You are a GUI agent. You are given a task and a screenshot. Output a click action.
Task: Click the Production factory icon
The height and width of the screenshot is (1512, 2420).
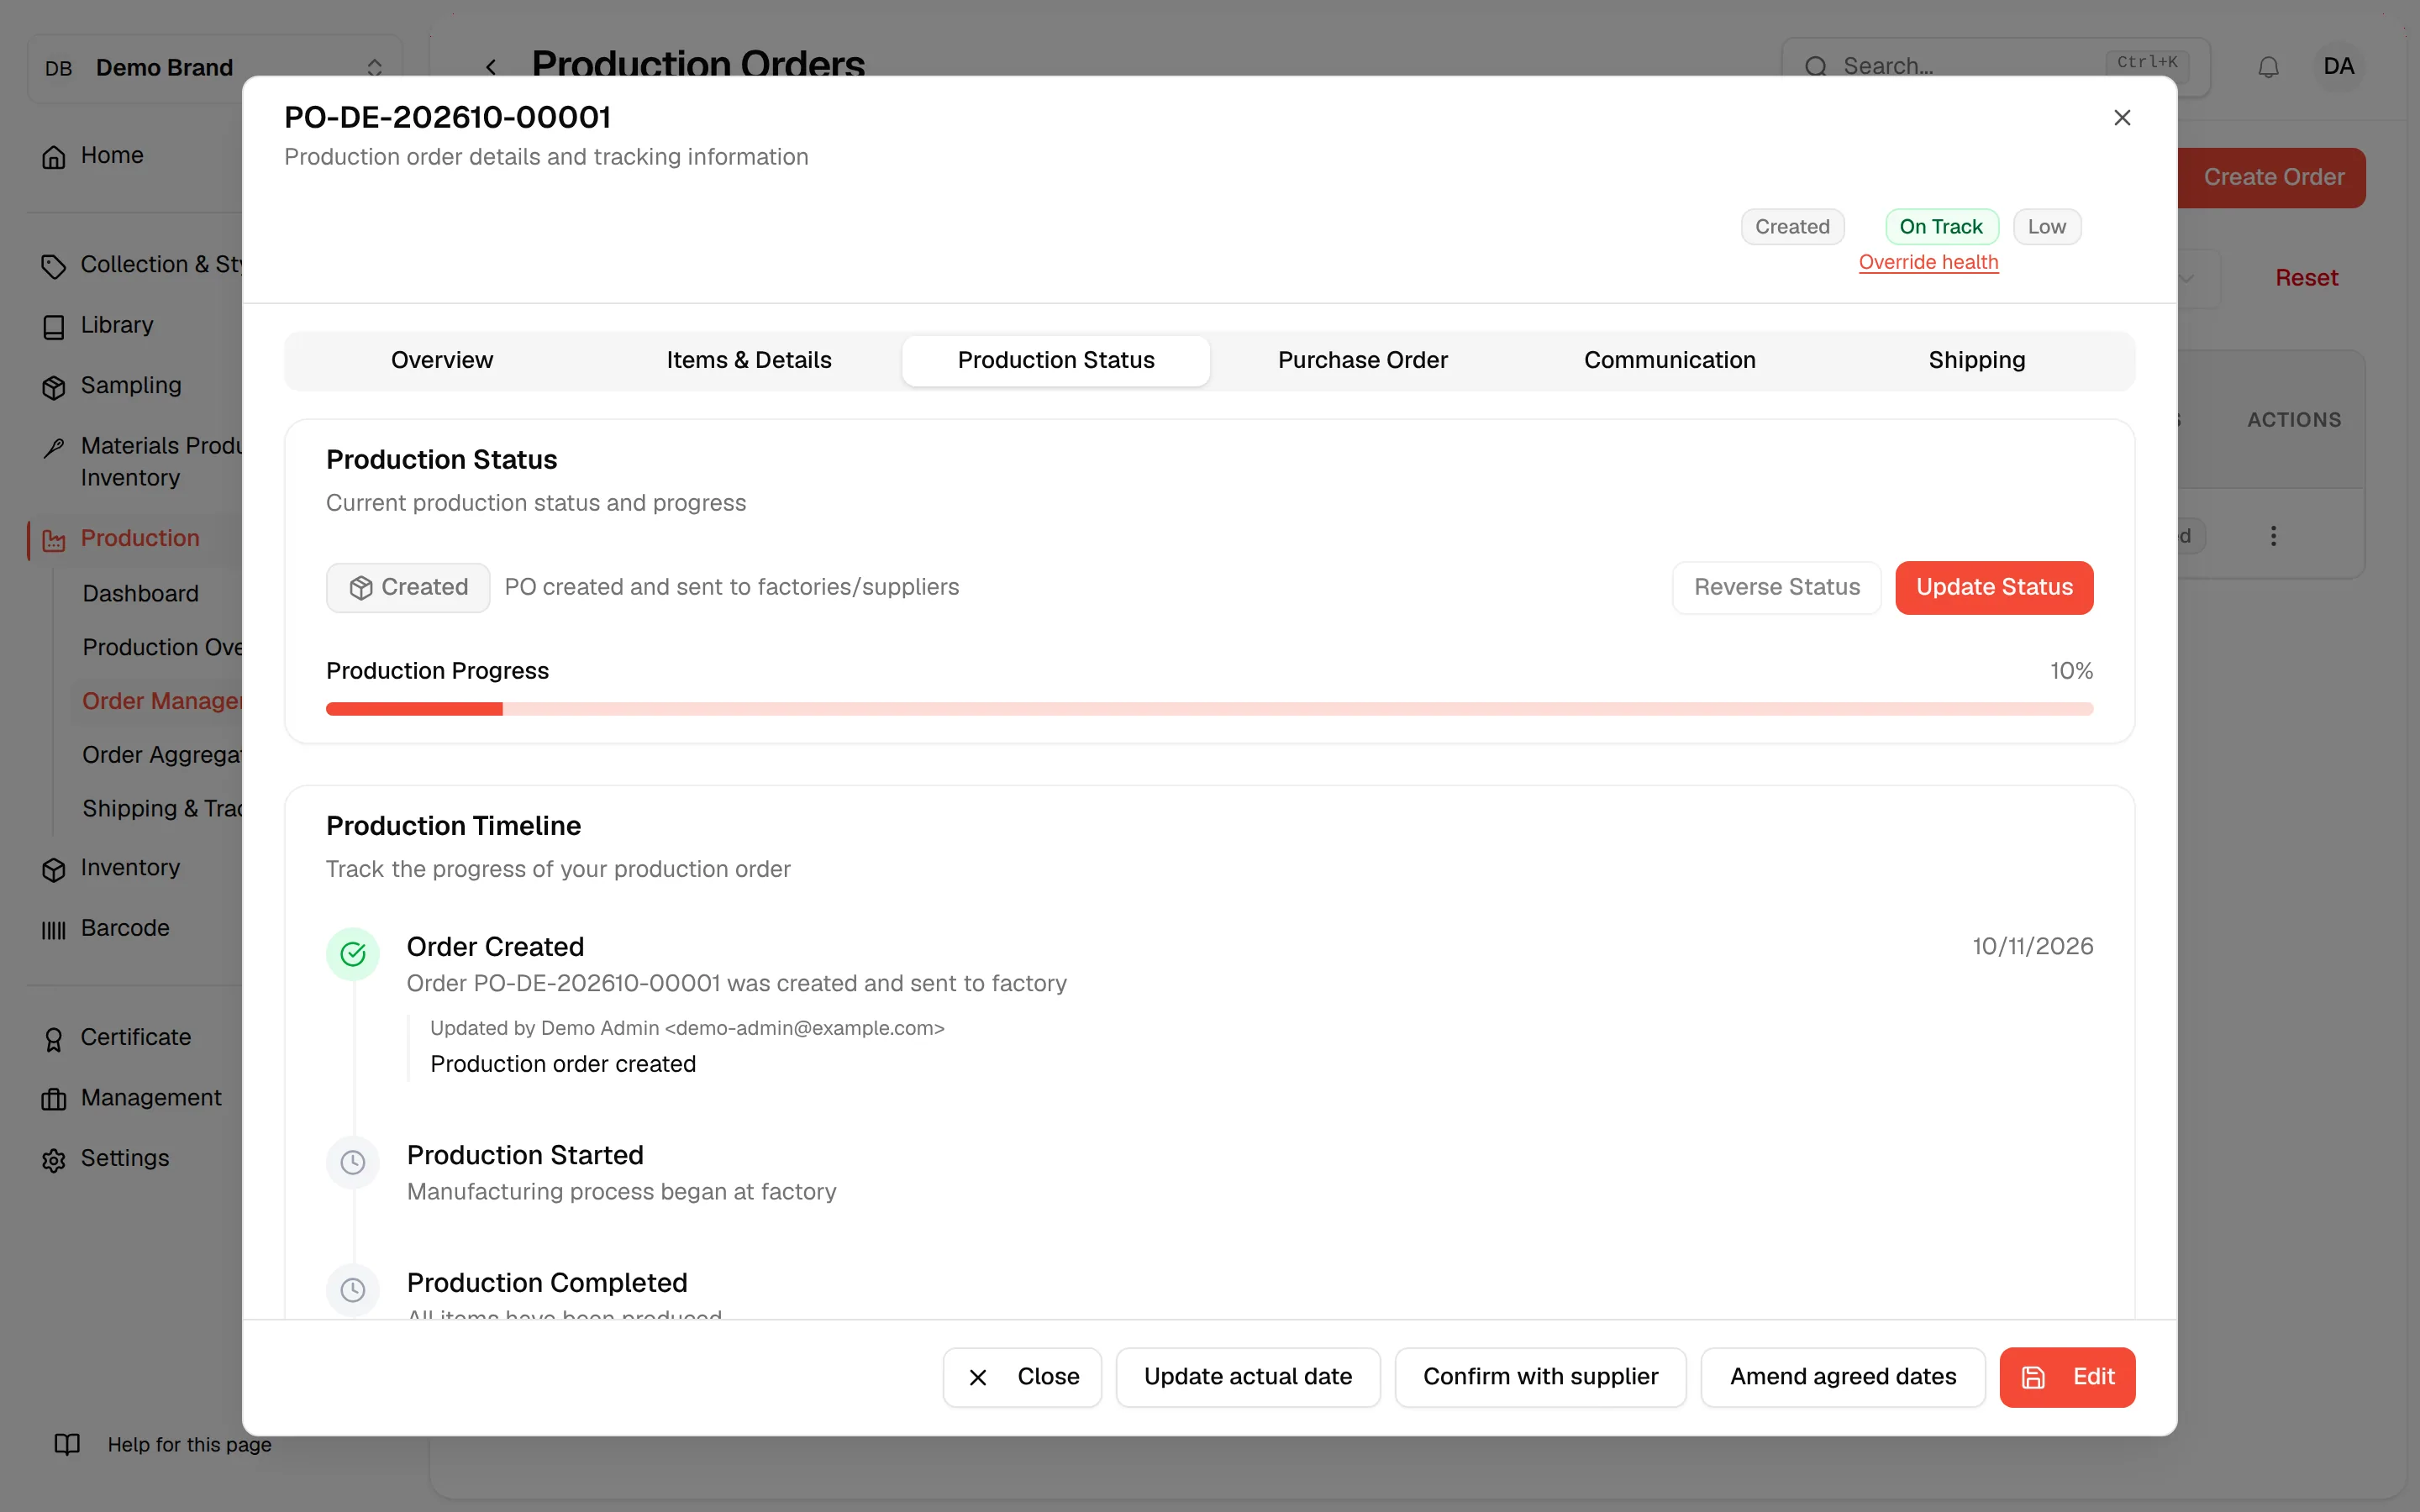point(54,540)
